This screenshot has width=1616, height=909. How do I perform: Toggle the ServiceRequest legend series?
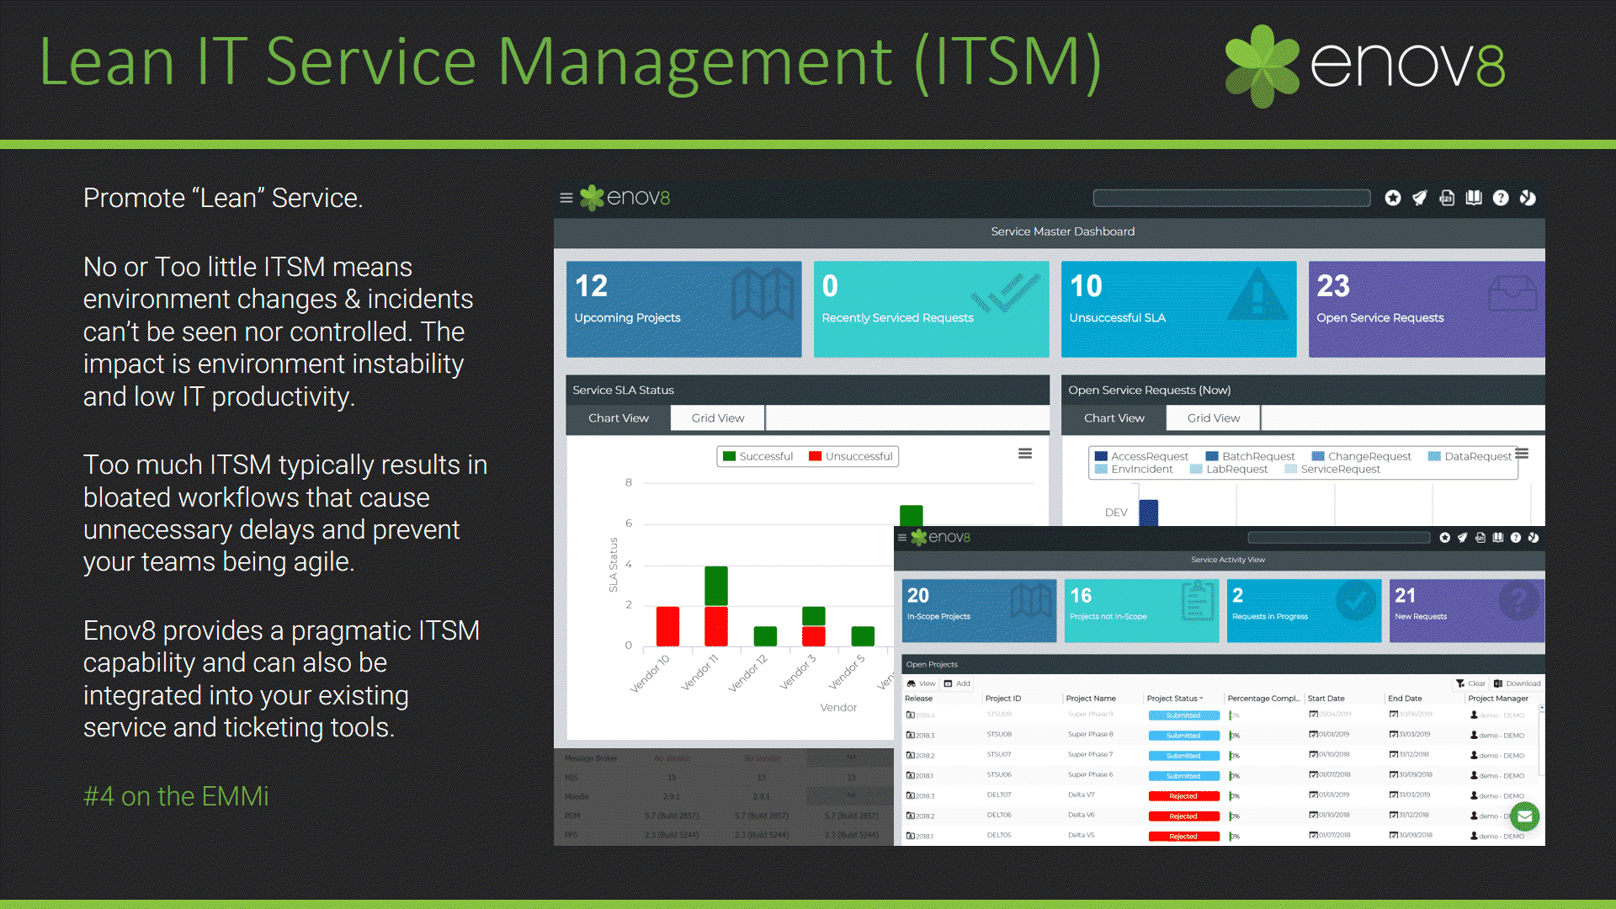(x=1332, y=470)
